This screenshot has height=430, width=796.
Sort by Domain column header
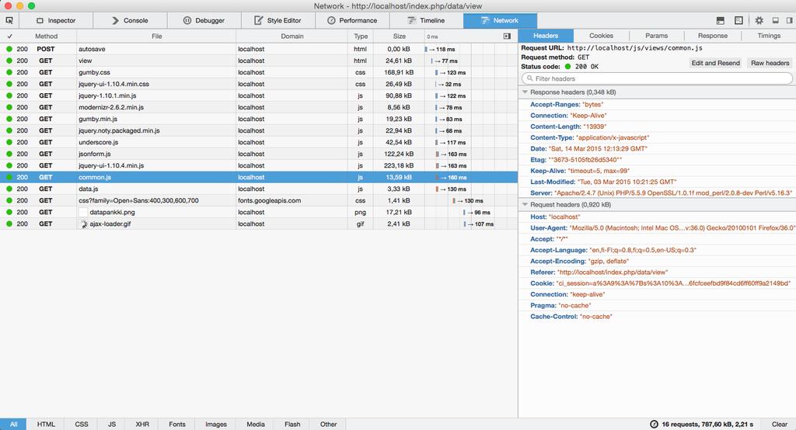(292, 36)
